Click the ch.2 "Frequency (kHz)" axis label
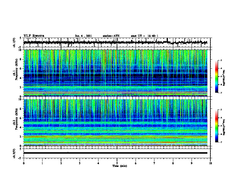 click(16, 119)
